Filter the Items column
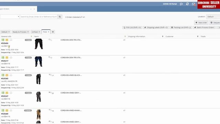The height and width of the screenshot is (124, 220). (125, 37)
